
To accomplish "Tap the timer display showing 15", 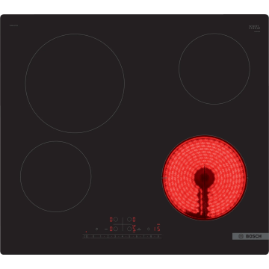I will point(157,229).
